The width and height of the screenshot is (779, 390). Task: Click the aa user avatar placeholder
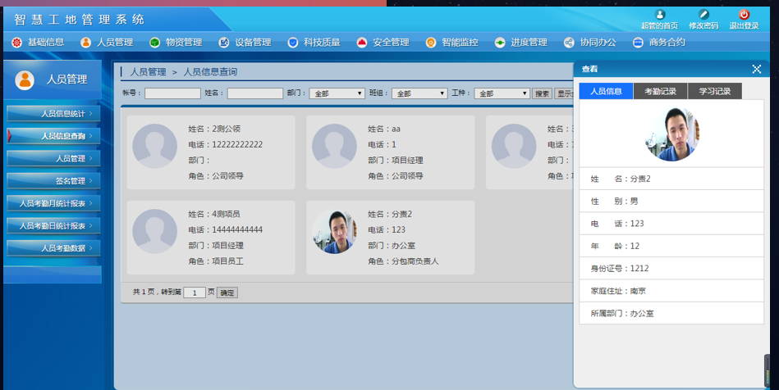334,146
